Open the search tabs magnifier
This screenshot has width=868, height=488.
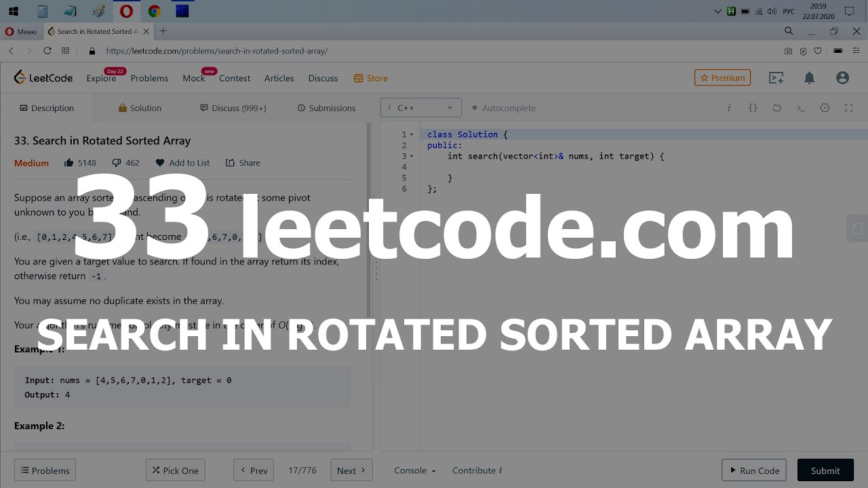click(789, 31)
